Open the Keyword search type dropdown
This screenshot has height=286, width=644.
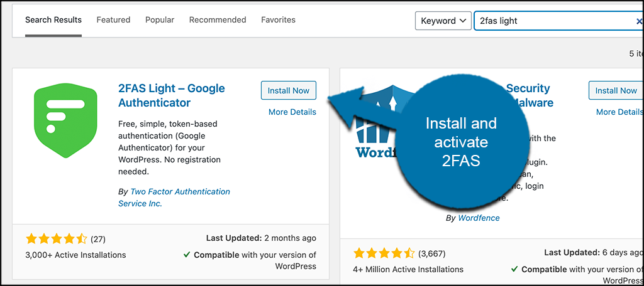(443, 21)
